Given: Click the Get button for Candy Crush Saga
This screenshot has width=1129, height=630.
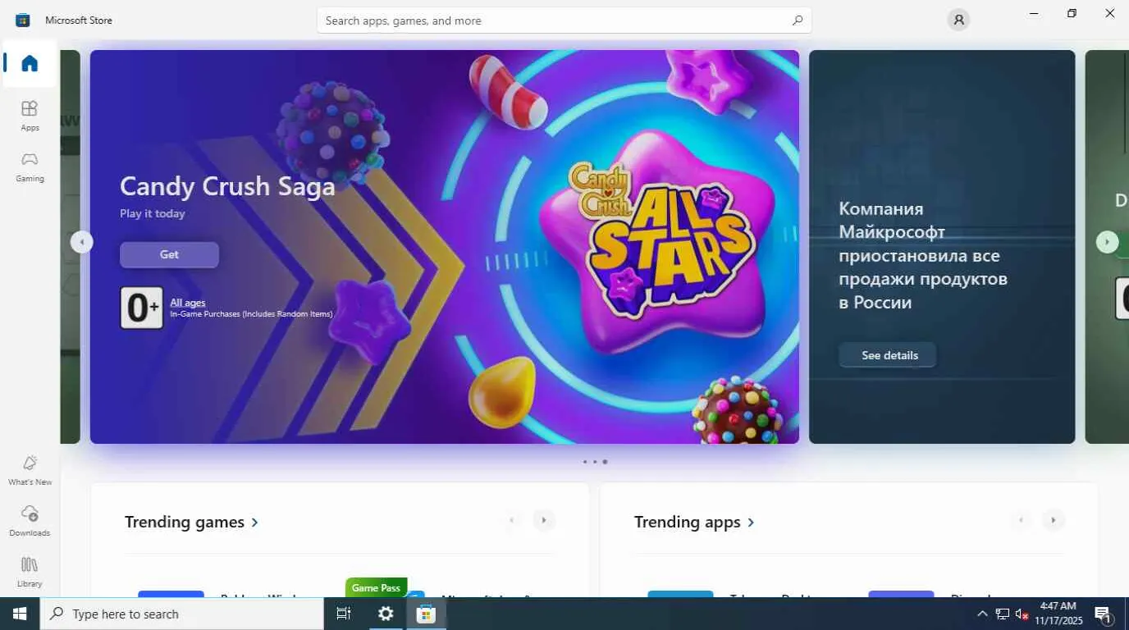Looking at the screenshot, I should coord(169,254).
